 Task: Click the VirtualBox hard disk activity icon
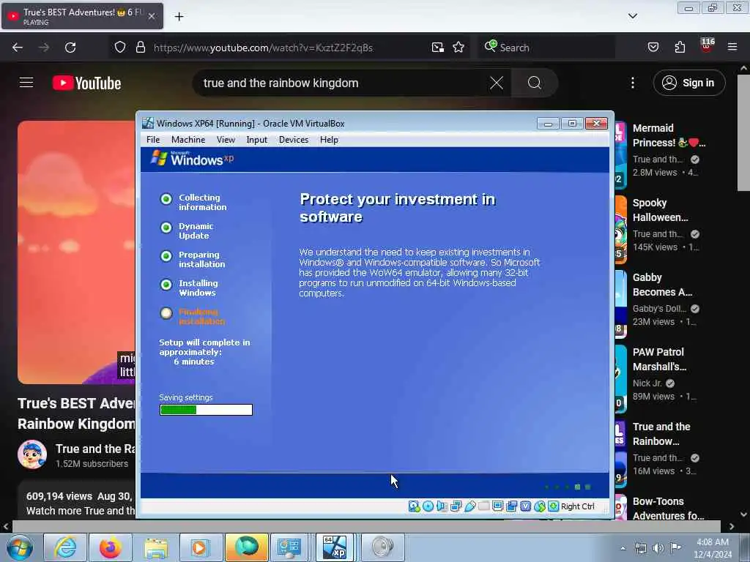pos(415,506)
